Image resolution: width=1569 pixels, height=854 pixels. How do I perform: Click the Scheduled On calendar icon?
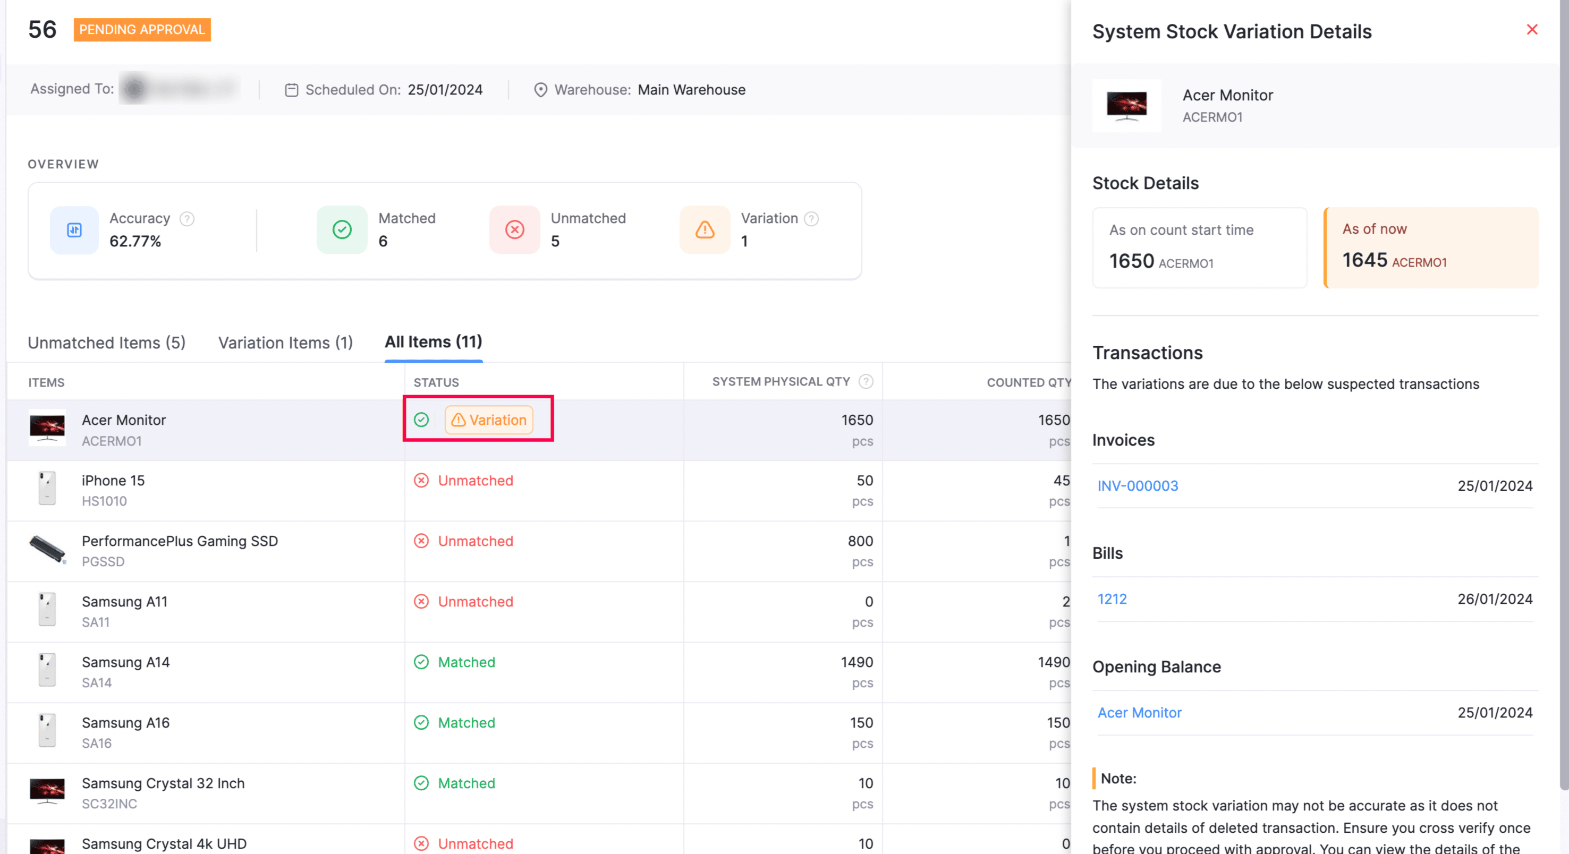(292, 90)
